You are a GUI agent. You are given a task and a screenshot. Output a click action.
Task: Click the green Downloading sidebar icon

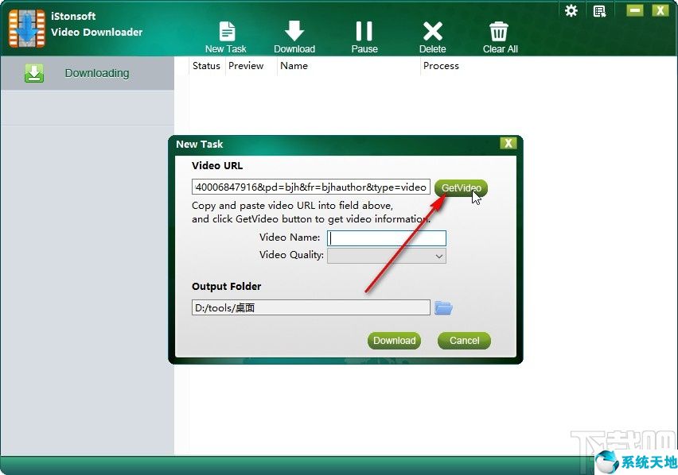point(33,72)
